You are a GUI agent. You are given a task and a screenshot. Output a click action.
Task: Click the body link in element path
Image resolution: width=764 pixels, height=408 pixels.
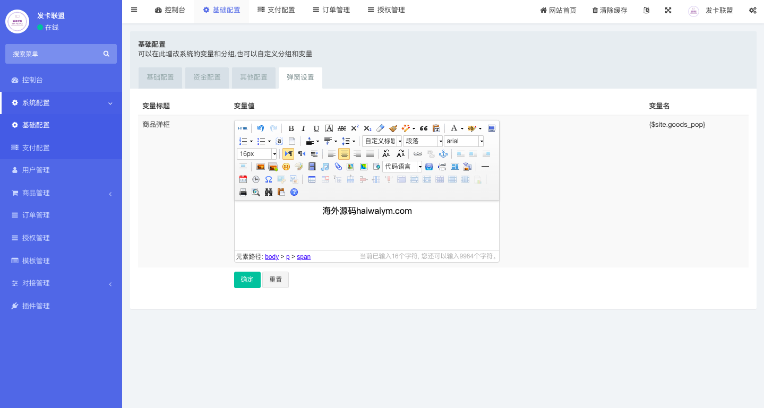coord(272,257)
